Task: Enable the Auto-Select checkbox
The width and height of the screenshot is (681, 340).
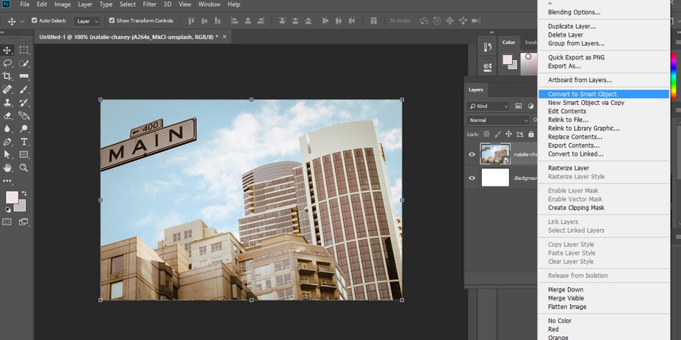Action: point(34,21)
